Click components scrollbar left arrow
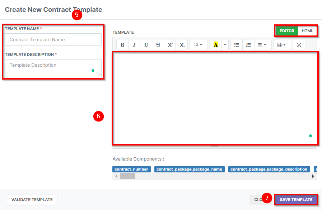 [x=116, y=176]
